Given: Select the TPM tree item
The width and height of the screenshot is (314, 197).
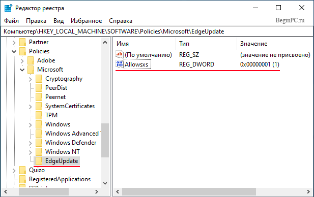Looking at the screenshot, I should [x=51, y=115].
